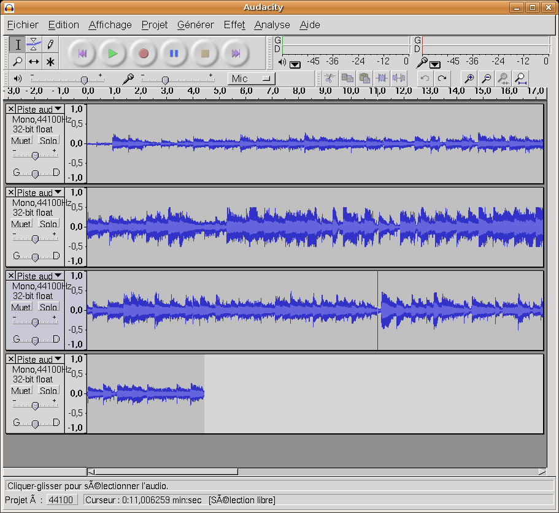Click the Fit selection in window icon

(503, 78)
